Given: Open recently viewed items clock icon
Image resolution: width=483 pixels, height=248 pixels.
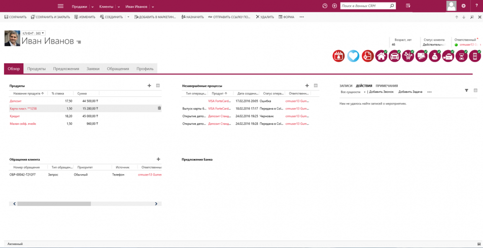Looking at the screenshot, I should coord(325,6).
